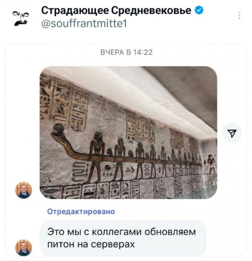Open the Страдающее Средневековье account name
The image size is (252, 261).
pos(116,11)
